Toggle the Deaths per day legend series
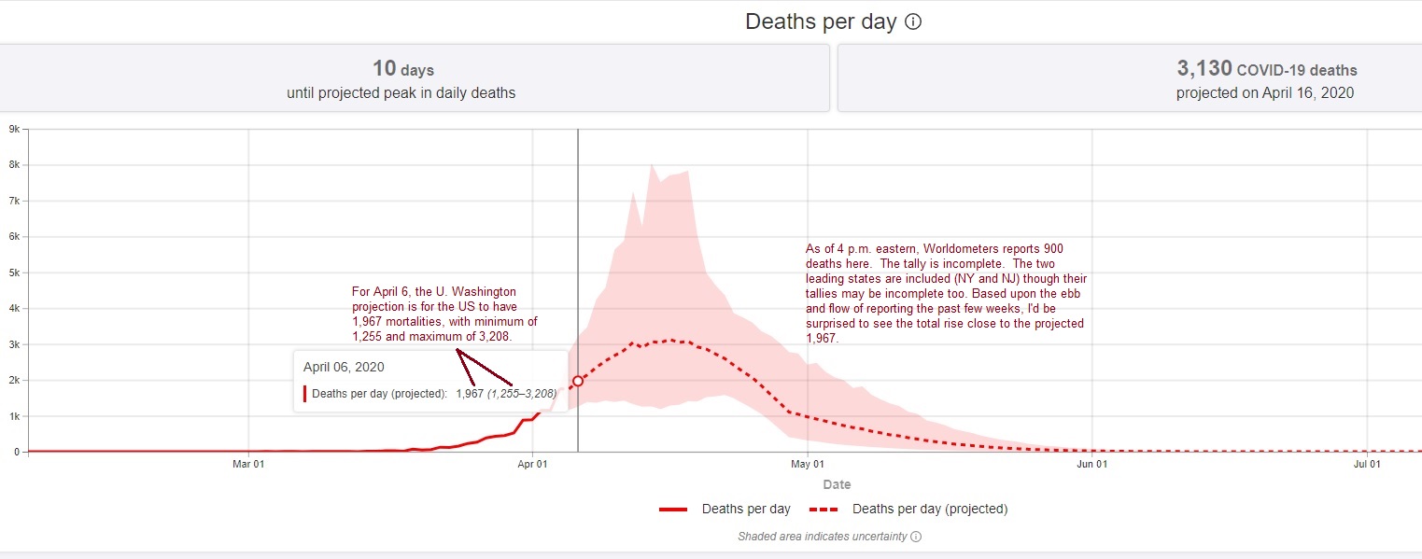 tap(725, 510)
